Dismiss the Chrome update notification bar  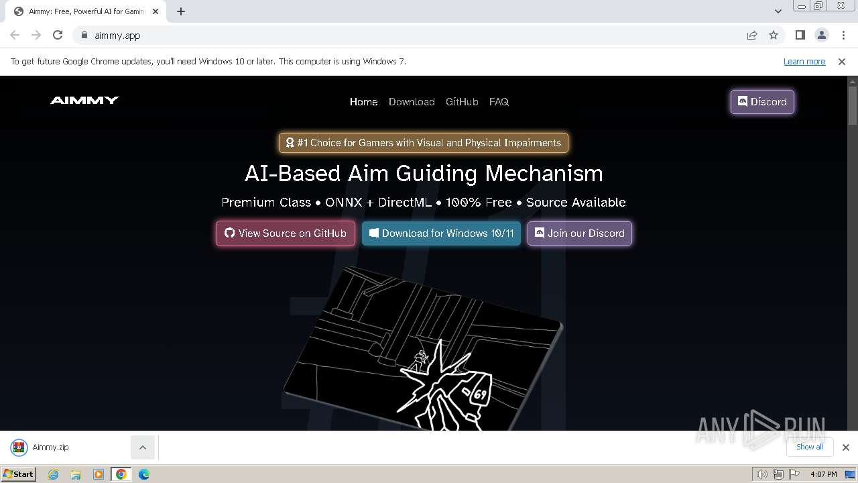click(842, 62)
